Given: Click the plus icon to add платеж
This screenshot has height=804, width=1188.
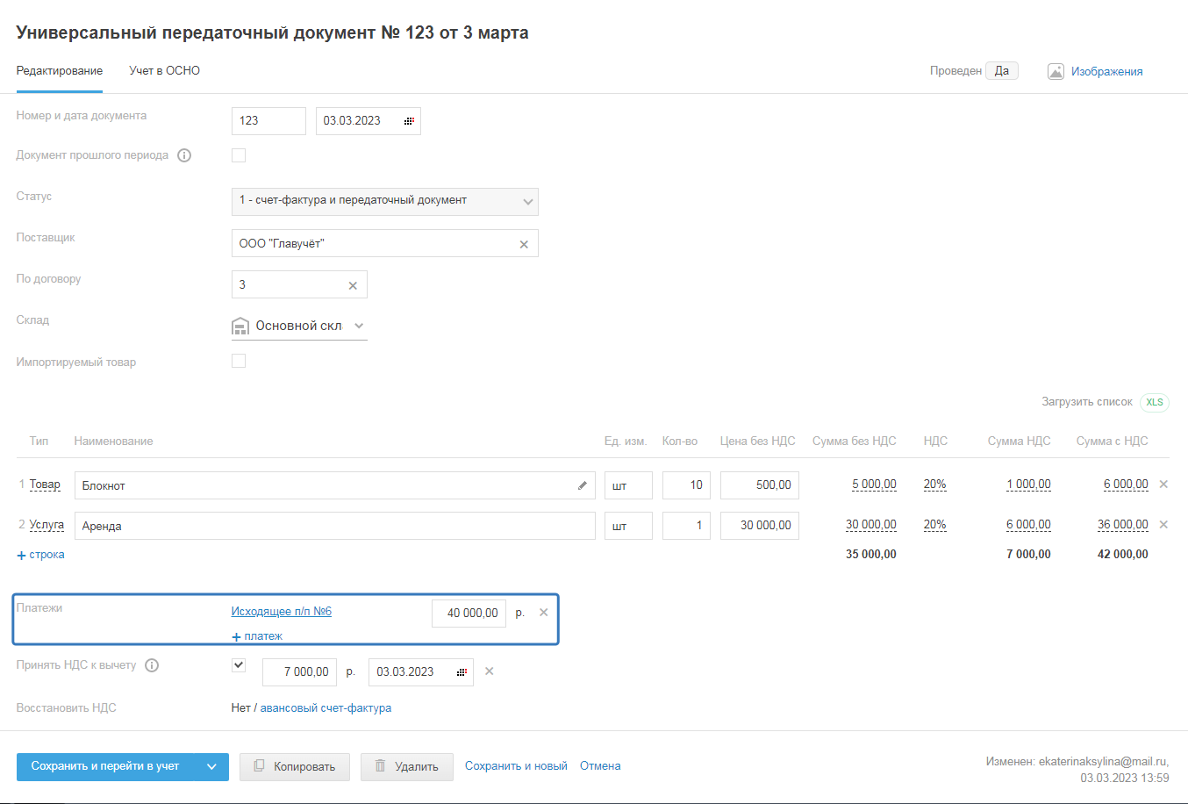Looking at the screenshot, I should point(236,637).
